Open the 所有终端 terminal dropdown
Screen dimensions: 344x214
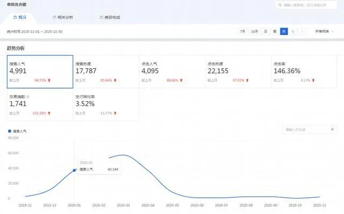point(324,32)
